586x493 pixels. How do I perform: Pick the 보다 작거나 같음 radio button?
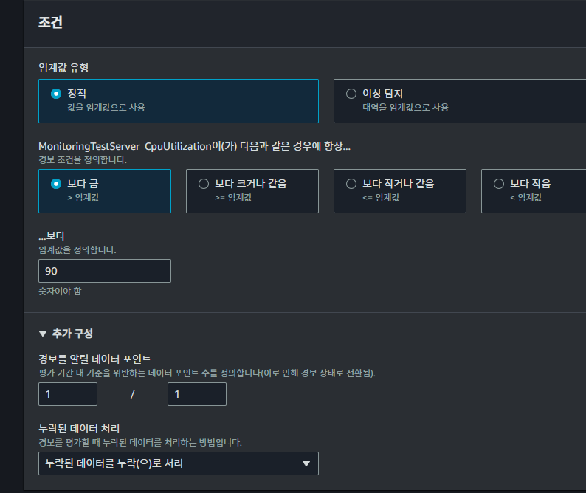351,184
